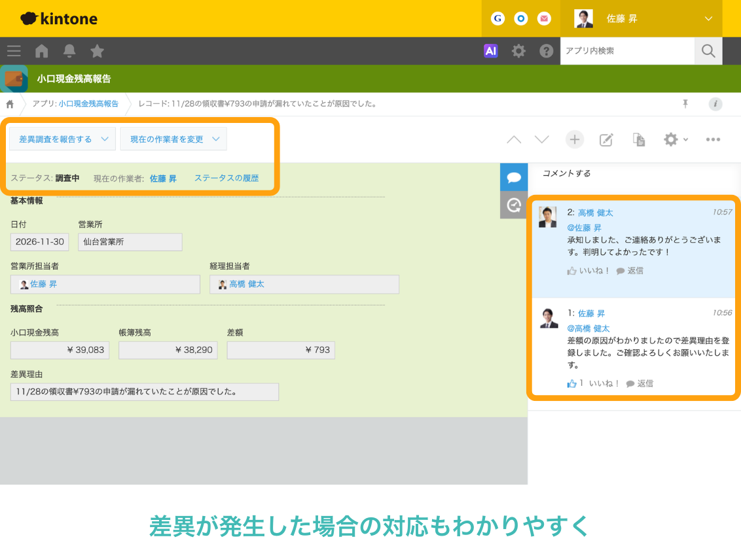741x552 pixels.
Task: Duplicate record using the copy icon
Action: click(638, 139)
